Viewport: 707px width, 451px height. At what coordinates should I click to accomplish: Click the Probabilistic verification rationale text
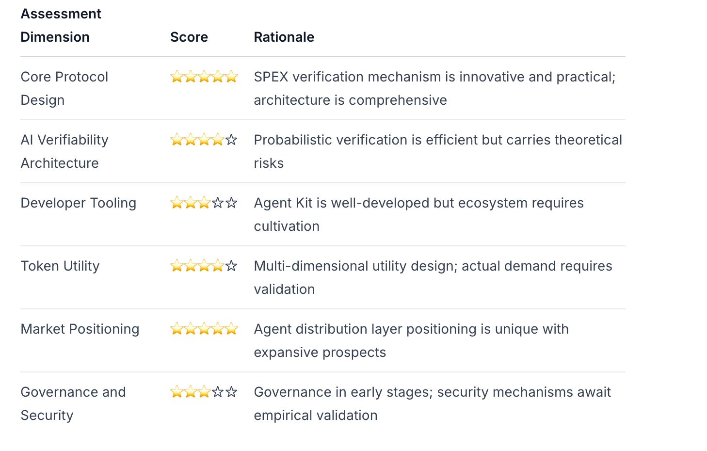[x=437, y=151]
